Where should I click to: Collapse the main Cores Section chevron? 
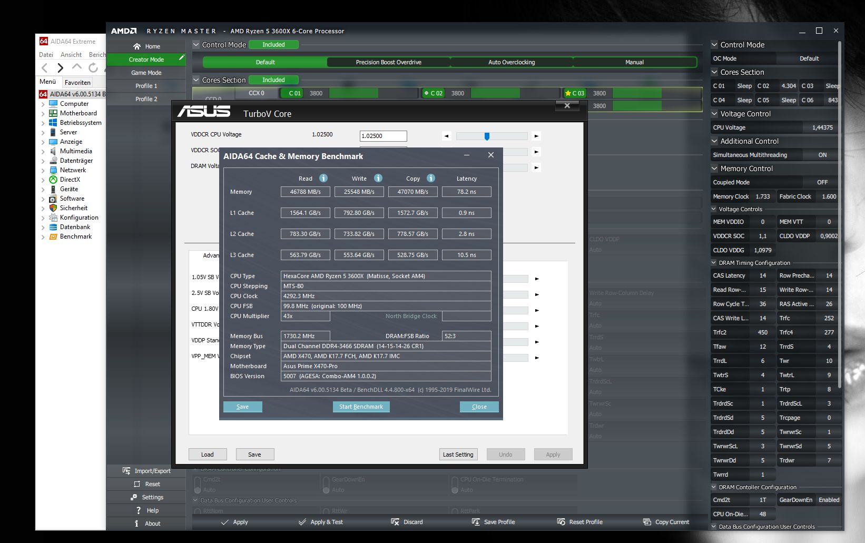coord(196,80)
